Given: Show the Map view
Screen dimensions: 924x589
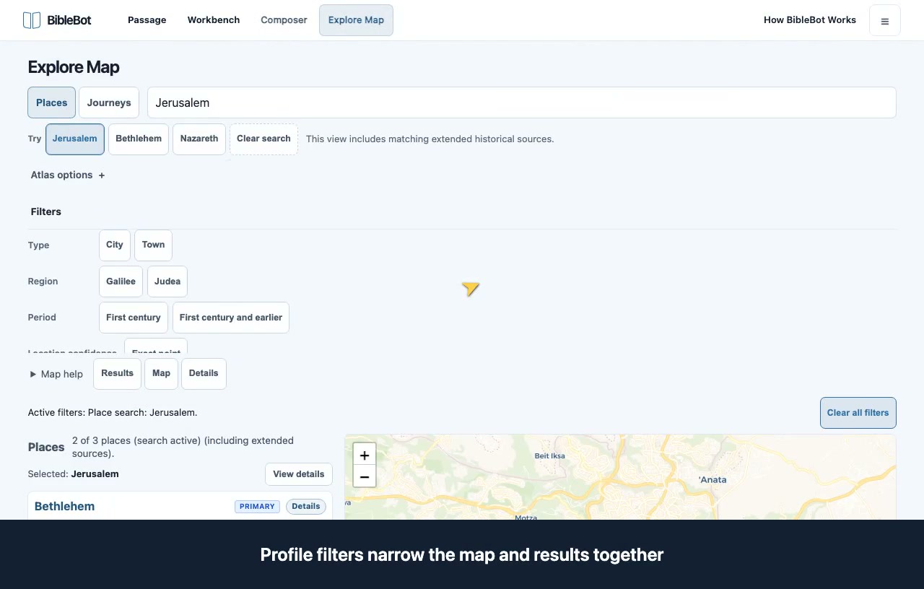Looking at the screenshot, I should (x=162, y=373).
